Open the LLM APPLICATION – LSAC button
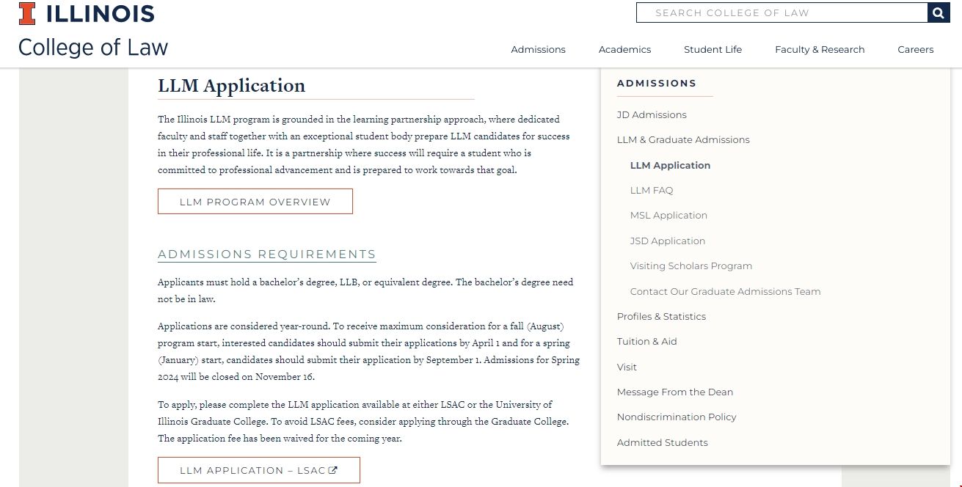 coord(258,470)
